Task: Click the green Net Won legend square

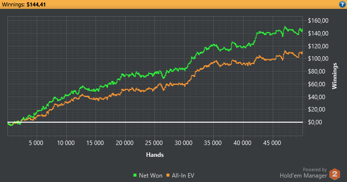Action: [x=135, y=175]
